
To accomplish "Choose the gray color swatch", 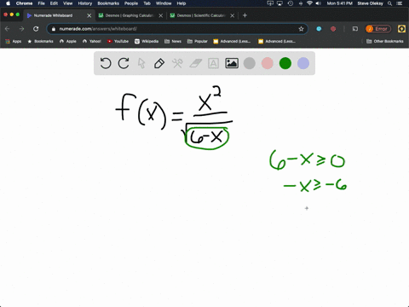I will pos(250,63).
